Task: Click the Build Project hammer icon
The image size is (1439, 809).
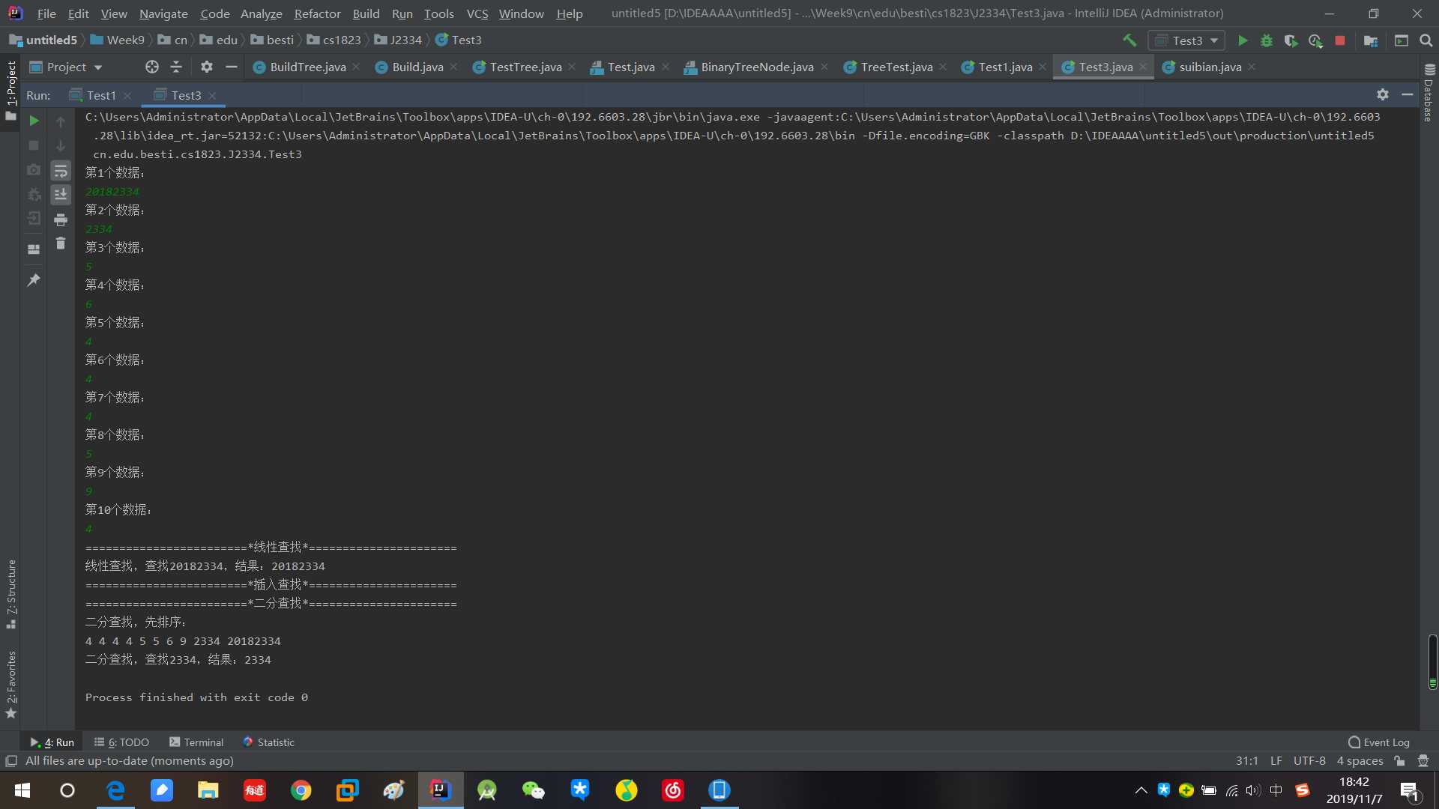Action: (1129, 40)
